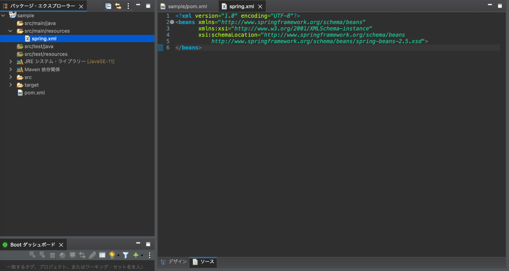The width and height of the screenshot is (509, 271).
Task: Close the spring.xml editor tab
Action: coord(260,7)
